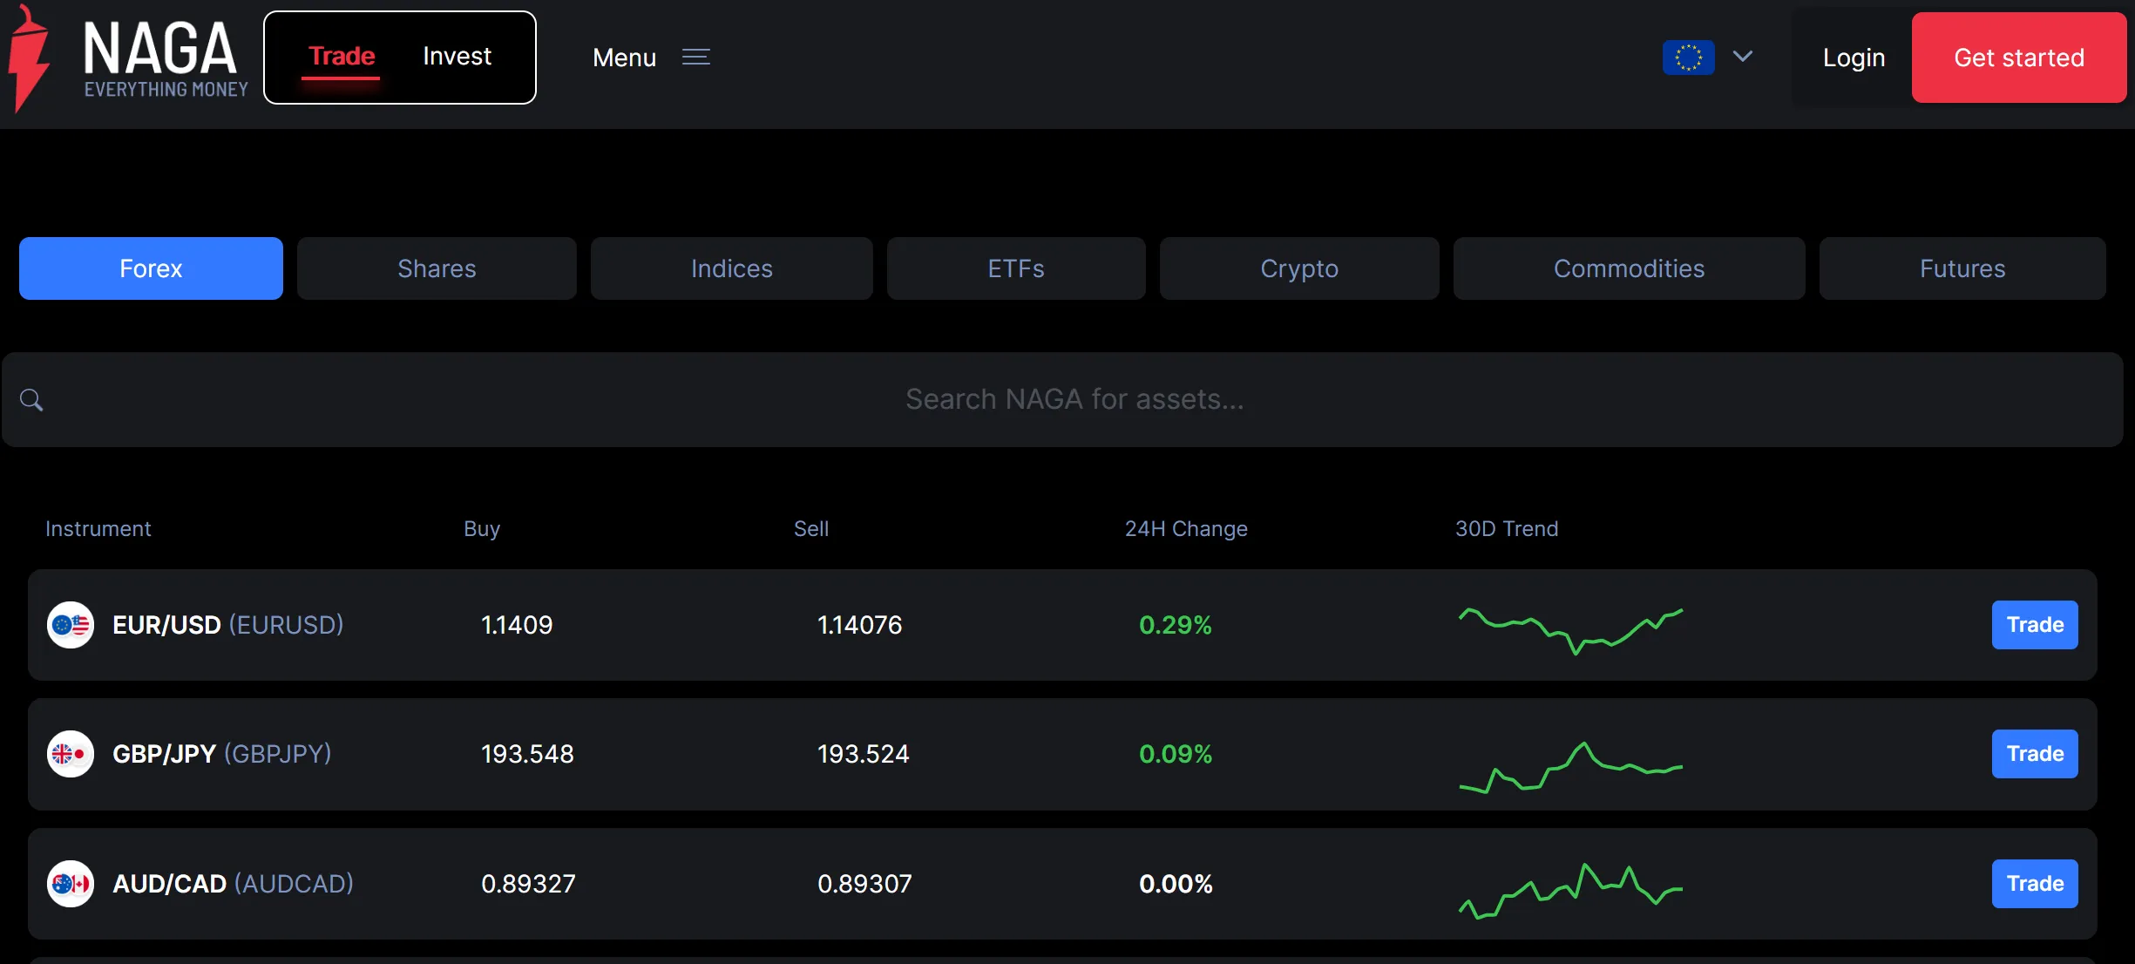Select the Forex tab
Screen dimensions: 2135x964
pos(151,268)
